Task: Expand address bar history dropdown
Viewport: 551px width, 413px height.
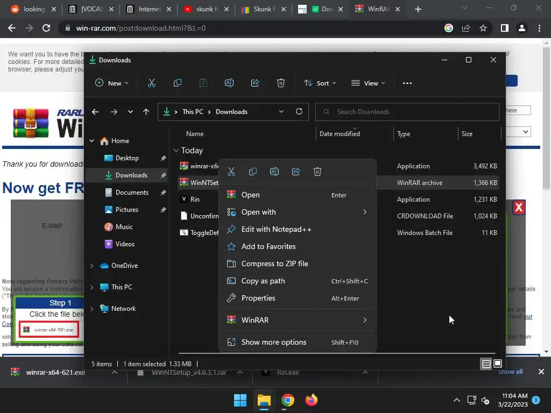Action: 281,112
